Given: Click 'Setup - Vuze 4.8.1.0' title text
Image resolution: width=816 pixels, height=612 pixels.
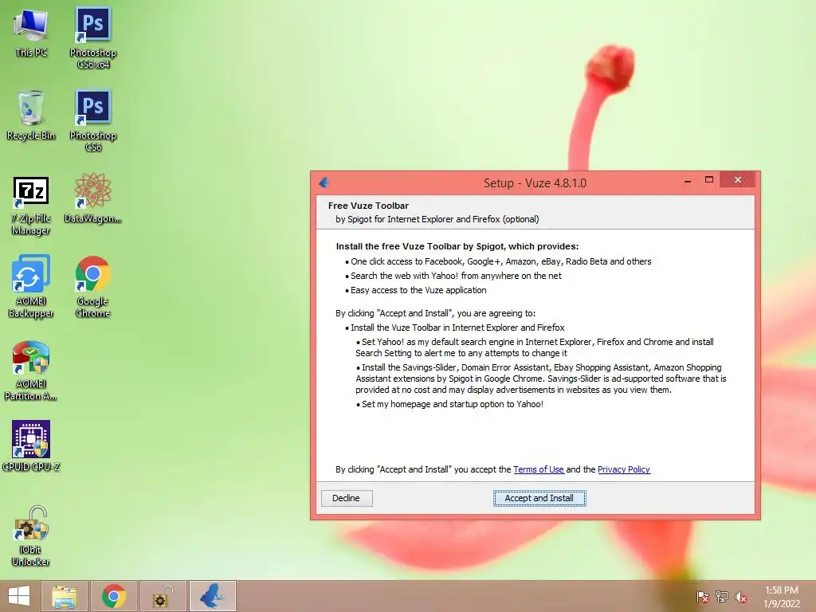Looking at the screenshot, I should coord(535,183).
